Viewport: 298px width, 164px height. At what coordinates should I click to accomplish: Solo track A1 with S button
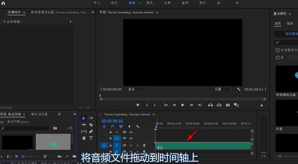coord(137,145)
